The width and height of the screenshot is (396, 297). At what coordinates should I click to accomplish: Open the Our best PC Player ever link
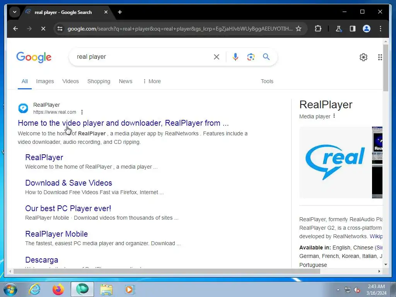tap(68, 208)
